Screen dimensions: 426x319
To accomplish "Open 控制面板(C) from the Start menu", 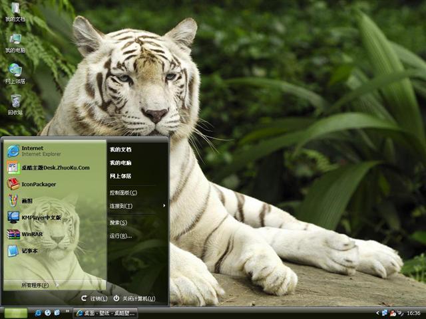I will coord(123,193).
